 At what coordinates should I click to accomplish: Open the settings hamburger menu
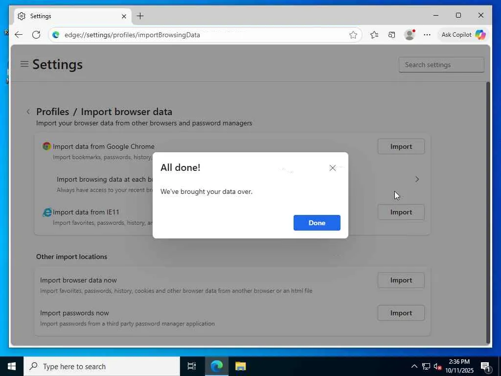tap(24, 64)
